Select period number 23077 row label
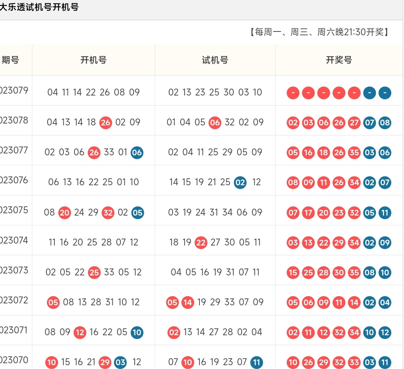Screen dimensions: 404x369 click(x=14, y=150)
